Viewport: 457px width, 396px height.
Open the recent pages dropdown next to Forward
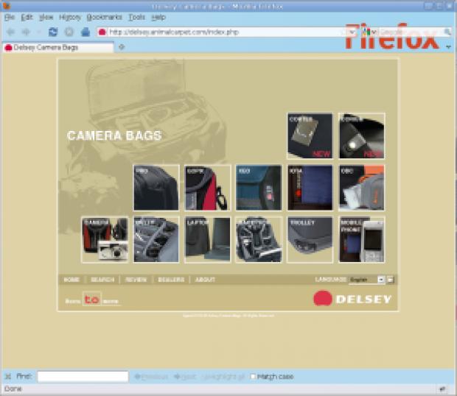39,32
